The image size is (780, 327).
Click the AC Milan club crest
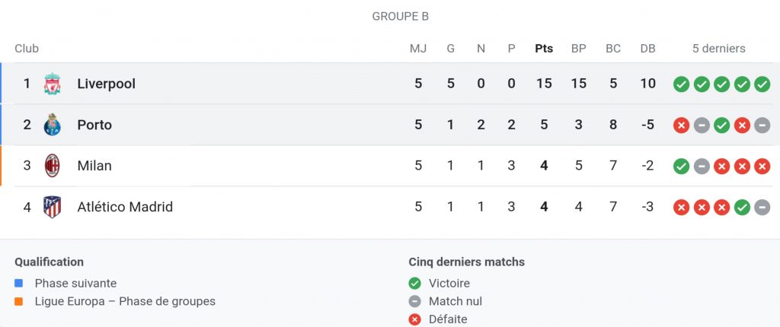point(52,166)
